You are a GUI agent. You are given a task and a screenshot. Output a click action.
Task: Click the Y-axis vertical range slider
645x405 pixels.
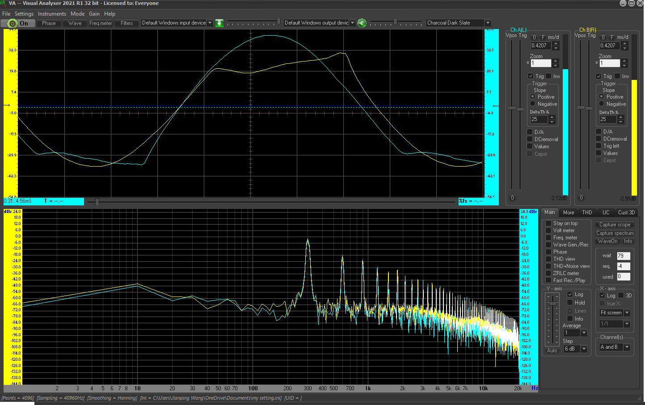tap(553, 319)
